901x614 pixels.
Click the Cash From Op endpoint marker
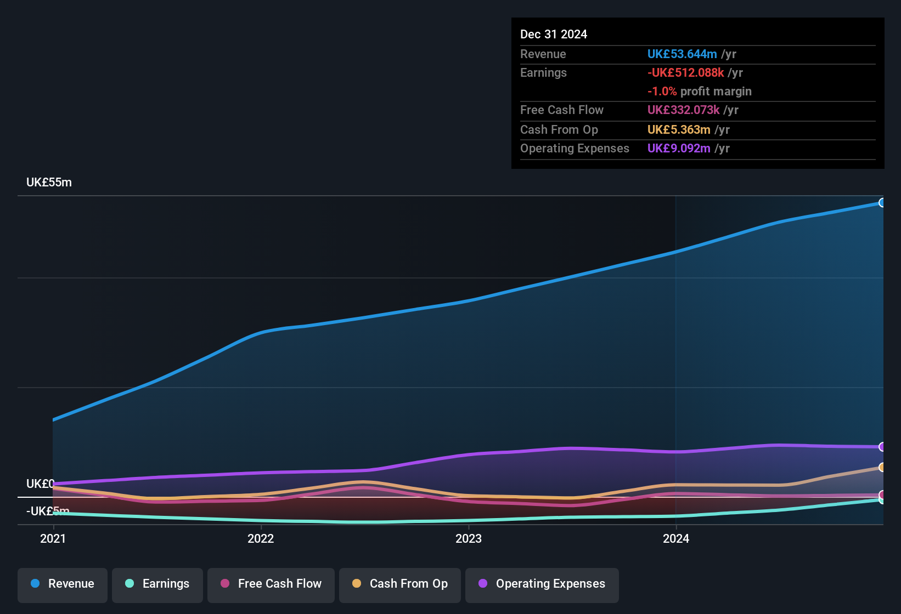[882, 467]
